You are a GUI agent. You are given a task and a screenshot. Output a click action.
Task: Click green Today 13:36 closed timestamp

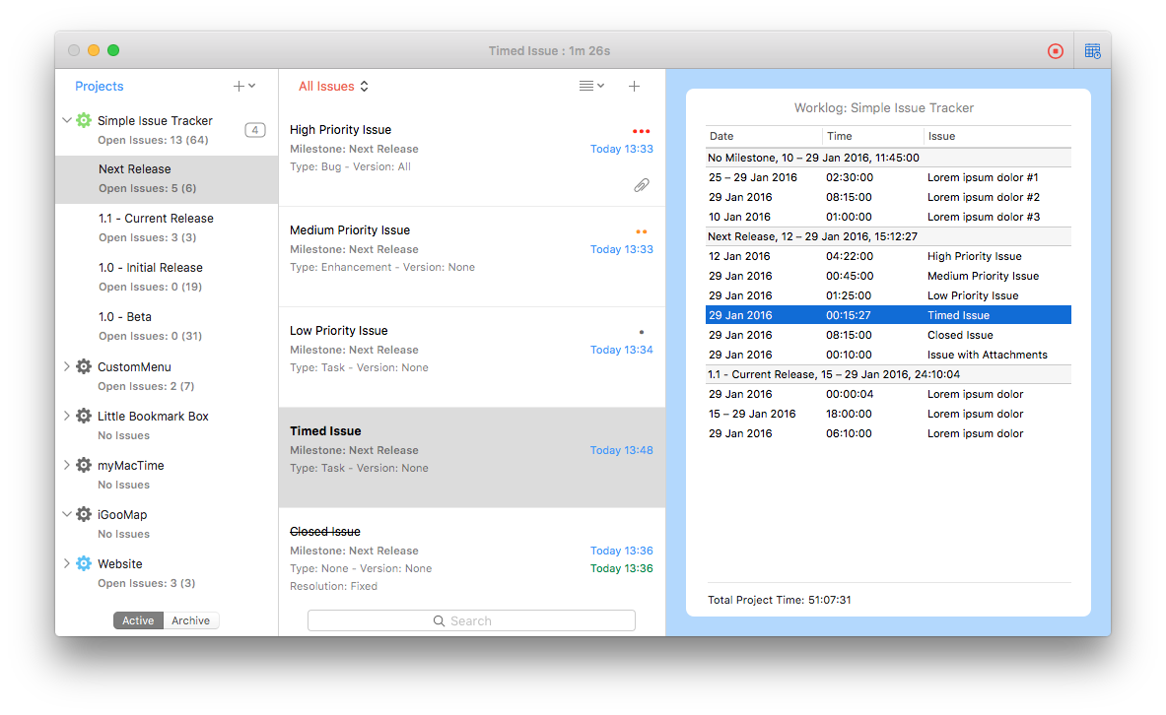pyautogui.click(x=622, y=568)
